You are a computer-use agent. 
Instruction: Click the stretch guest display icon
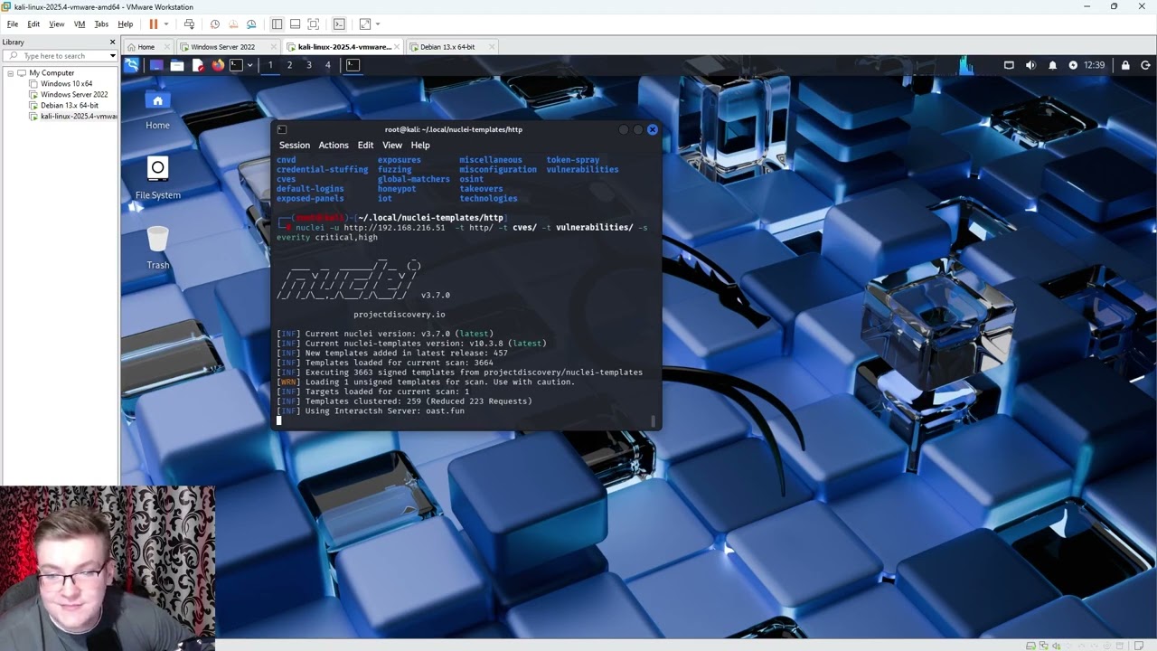pyautogui.click(x=365, y=24)
